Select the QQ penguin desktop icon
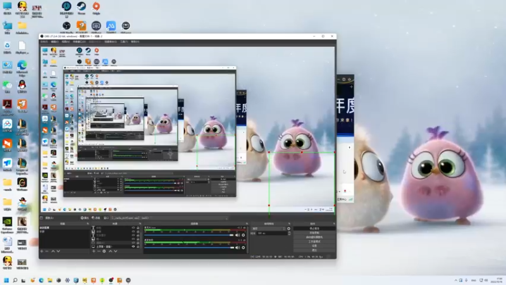The image size is (506, 285). click(x=22, y=87)
